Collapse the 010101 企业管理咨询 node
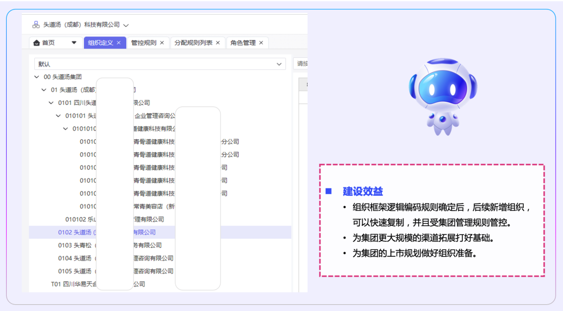563x311 pixels. pos(58,116)
